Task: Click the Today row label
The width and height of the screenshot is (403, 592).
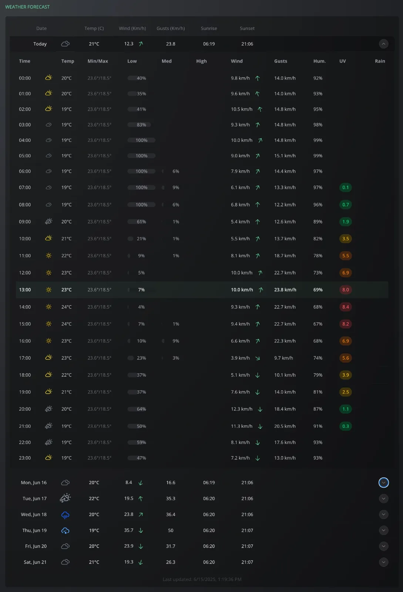Action: pos(40,44)
